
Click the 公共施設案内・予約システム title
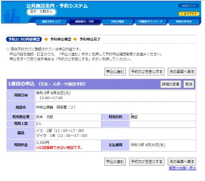click(57, 6)
